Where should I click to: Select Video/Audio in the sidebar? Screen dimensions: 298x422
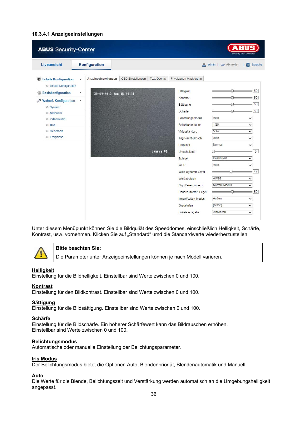[x=57, y=119]
